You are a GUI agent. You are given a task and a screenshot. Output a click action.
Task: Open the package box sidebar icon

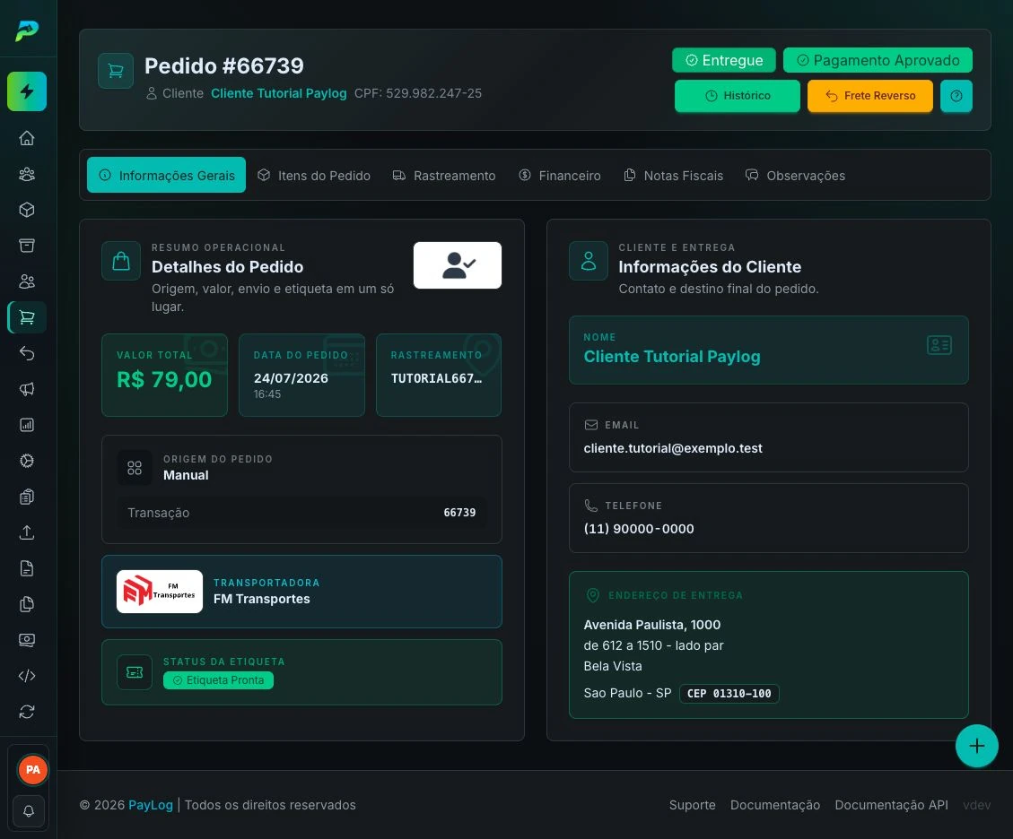pyautogui.click(x=27, y=210)
